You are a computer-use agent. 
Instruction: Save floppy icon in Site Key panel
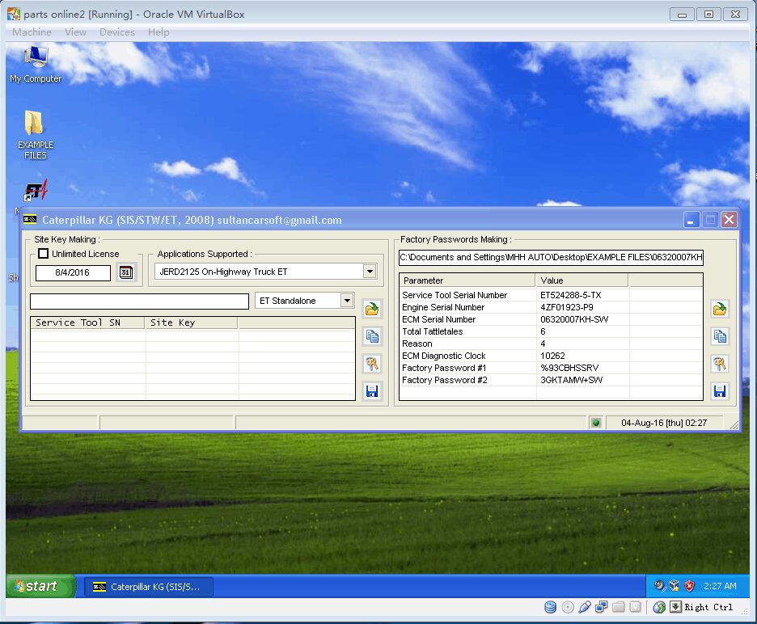pyautogui.click(x=372, y=391)
